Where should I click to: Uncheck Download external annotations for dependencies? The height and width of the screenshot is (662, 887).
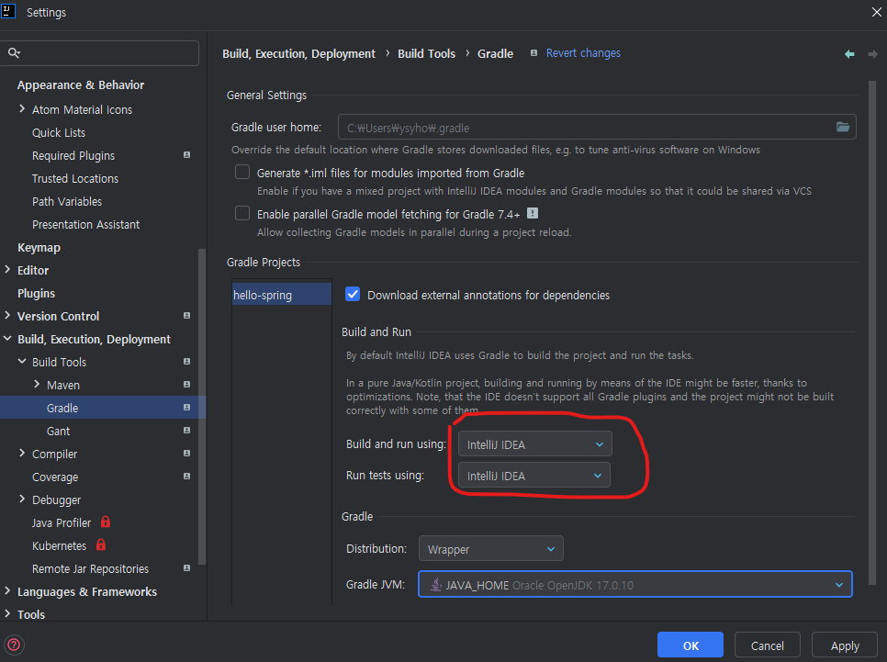353,294
